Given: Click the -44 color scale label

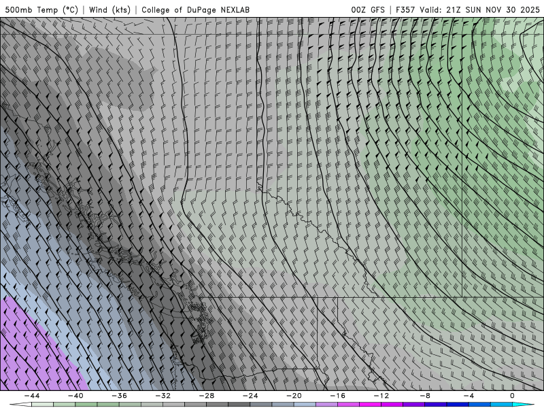Looking at the screenshot, I should 31,396.
